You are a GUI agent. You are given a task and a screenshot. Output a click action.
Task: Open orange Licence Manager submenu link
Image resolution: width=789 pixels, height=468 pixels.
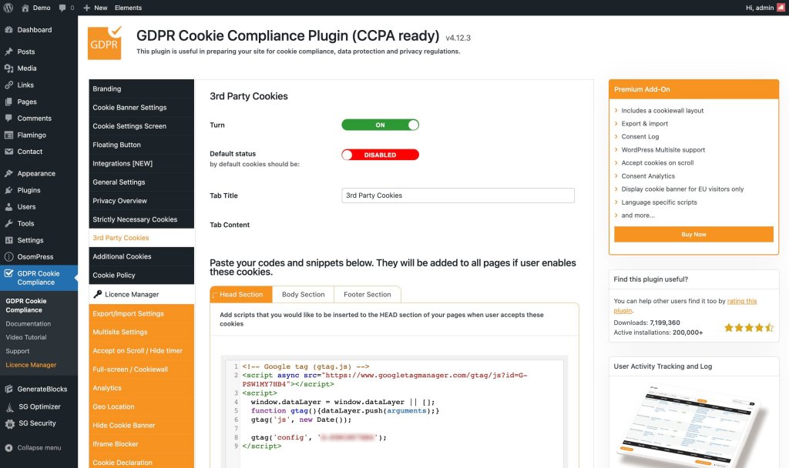point(31,365)
